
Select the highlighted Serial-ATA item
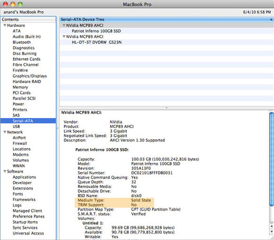click(x=28, y=121)
